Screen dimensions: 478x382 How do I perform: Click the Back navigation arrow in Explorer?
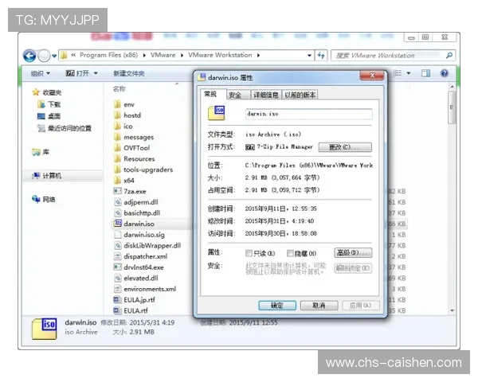pos(29,56)
